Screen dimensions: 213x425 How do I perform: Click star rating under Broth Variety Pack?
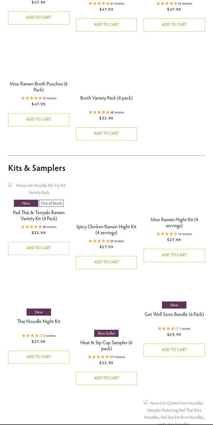(99, 112)
